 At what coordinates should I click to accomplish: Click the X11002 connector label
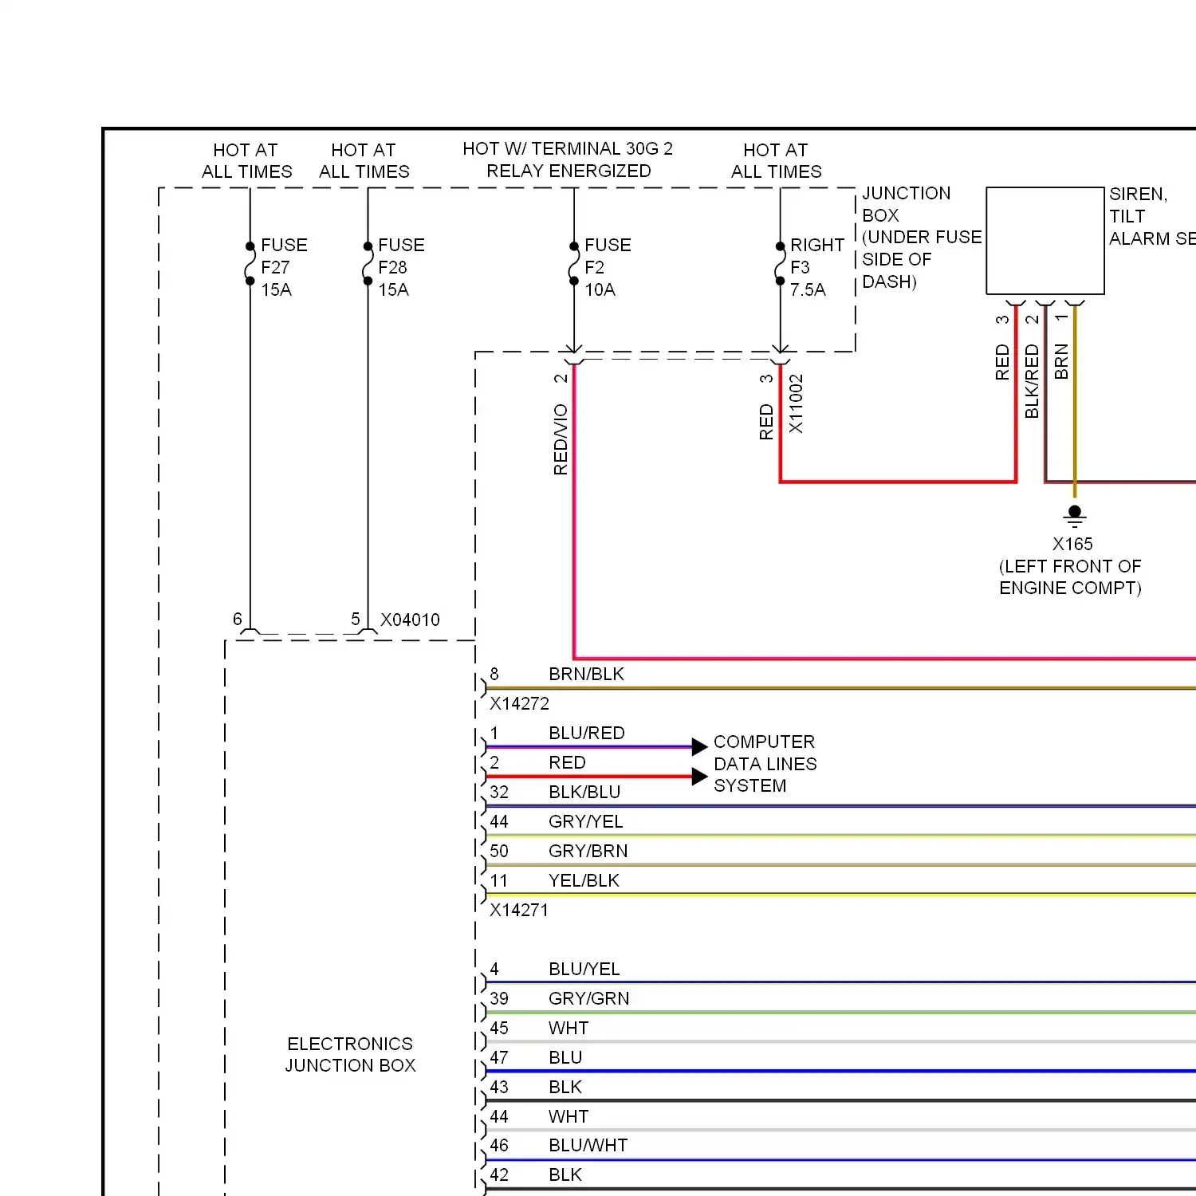[796, 404]
